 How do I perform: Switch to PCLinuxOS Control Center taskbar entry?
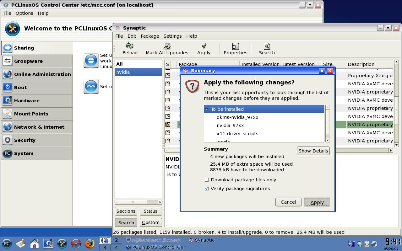156,247
